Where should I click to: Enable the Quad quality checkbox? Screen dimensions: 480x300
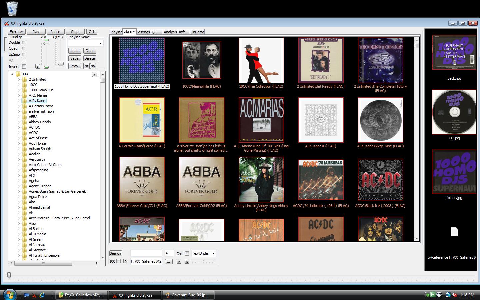[24, 48]
